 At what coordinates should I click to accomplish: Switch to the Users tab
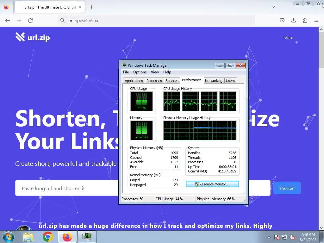point(230,81)
